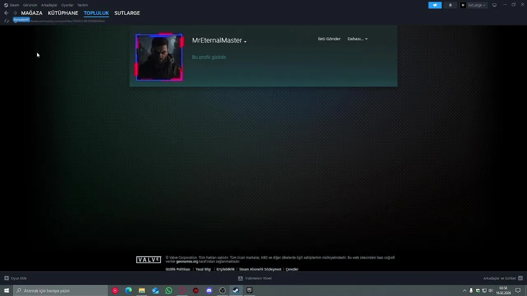Open Discord from the taskbar
Image resolution: width=527 pixels, height=296 pixels.
pos(209,291)
